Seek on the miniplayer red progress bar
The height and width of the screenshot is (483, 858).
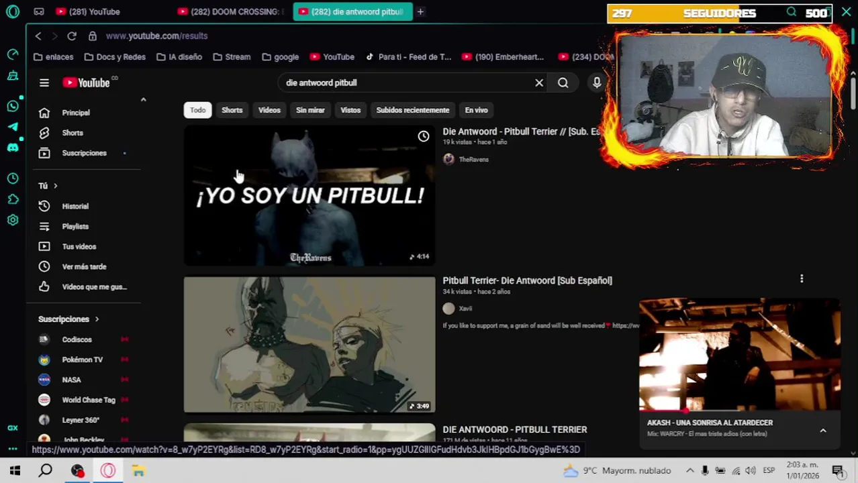tap(739, 410)
